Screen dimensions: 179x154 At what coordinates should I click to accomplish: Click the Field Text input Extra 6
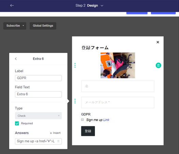click(38, 94)
